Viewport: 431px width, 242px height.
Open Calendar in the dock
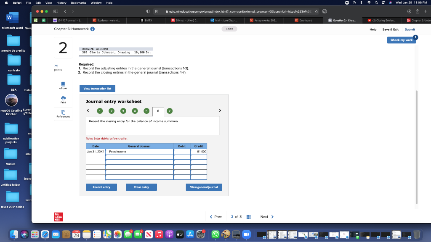coord(76,234)
